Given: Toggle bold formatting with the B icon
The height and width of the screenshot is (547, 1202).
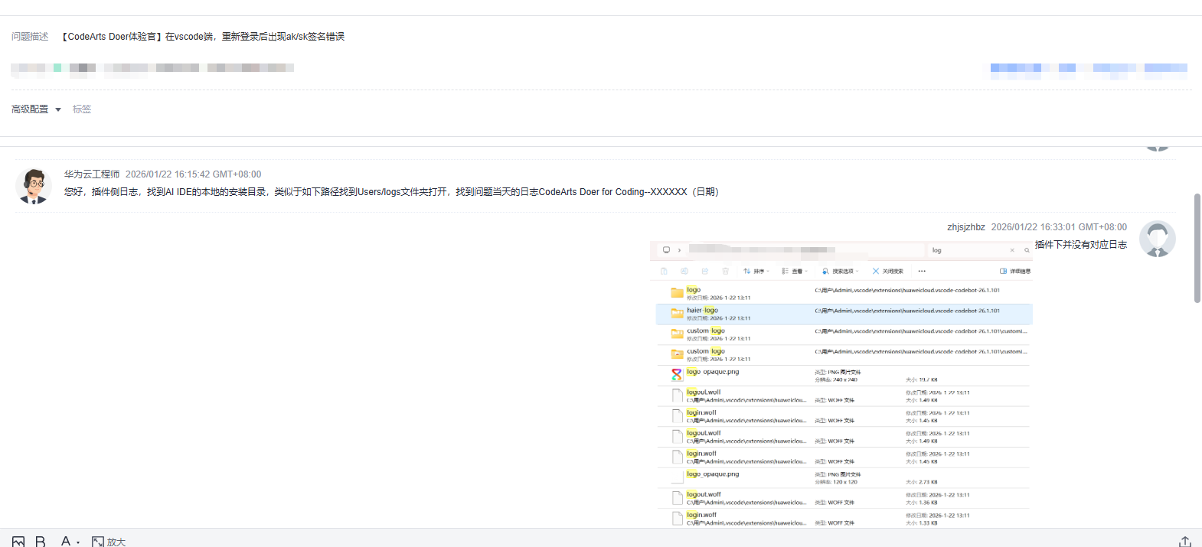Looking at the screenshot, I should click(41, 542).
